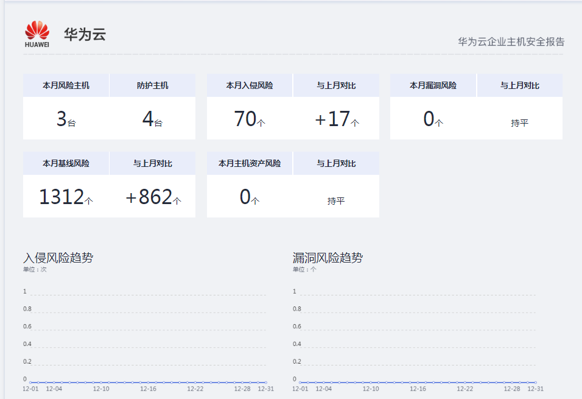Select 12-22 label on 漏洞风险趋势 axis
This screenshot has width=582, height=399.
(465, 389)
